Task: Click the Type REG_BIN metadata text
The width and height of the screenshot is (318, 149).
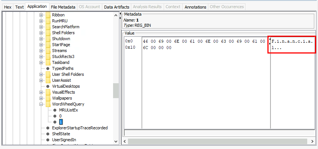Action: click(x=137, y=25)
